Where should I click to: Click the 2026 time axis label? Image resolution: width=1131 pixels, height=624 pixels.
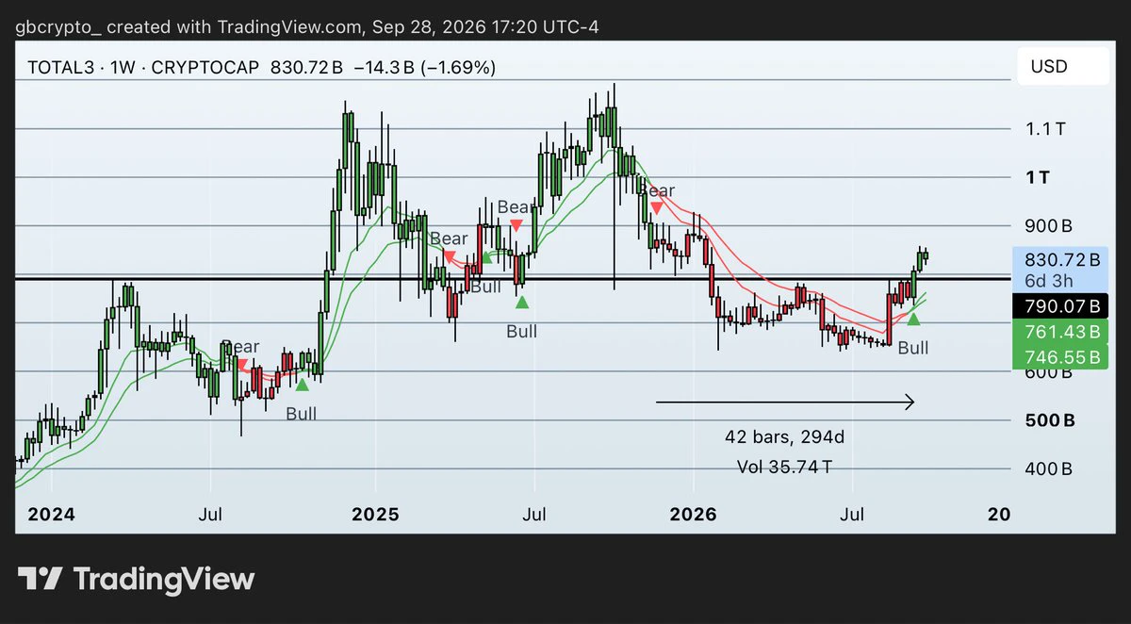tap(693, 515)
